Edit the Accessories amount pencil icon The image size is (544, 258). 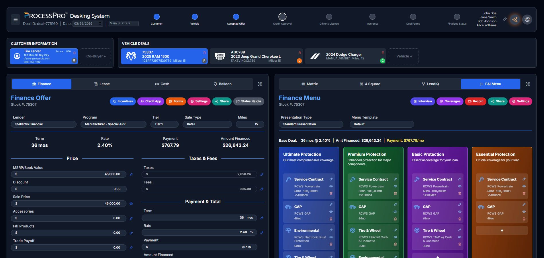(x=131, y=218)
